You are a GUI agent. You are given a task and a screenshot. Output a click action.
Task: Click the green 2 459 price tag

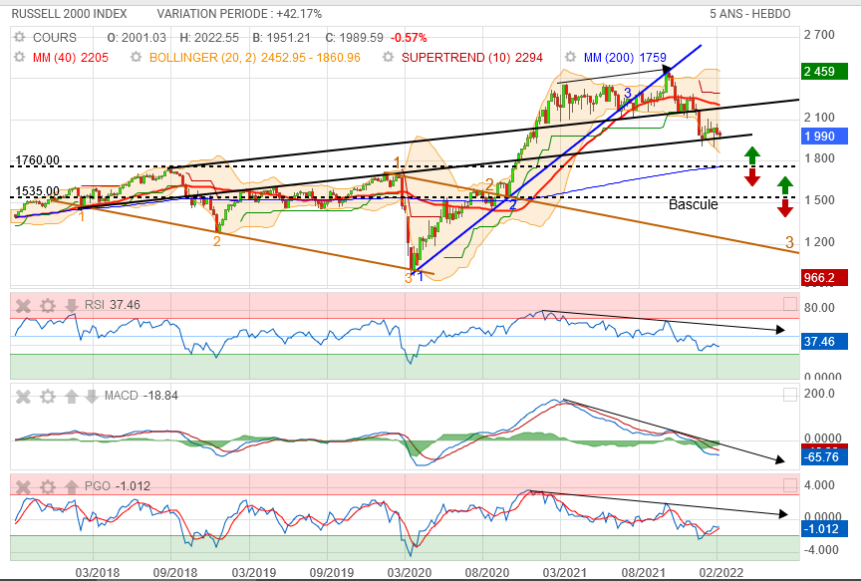[824, 72]
